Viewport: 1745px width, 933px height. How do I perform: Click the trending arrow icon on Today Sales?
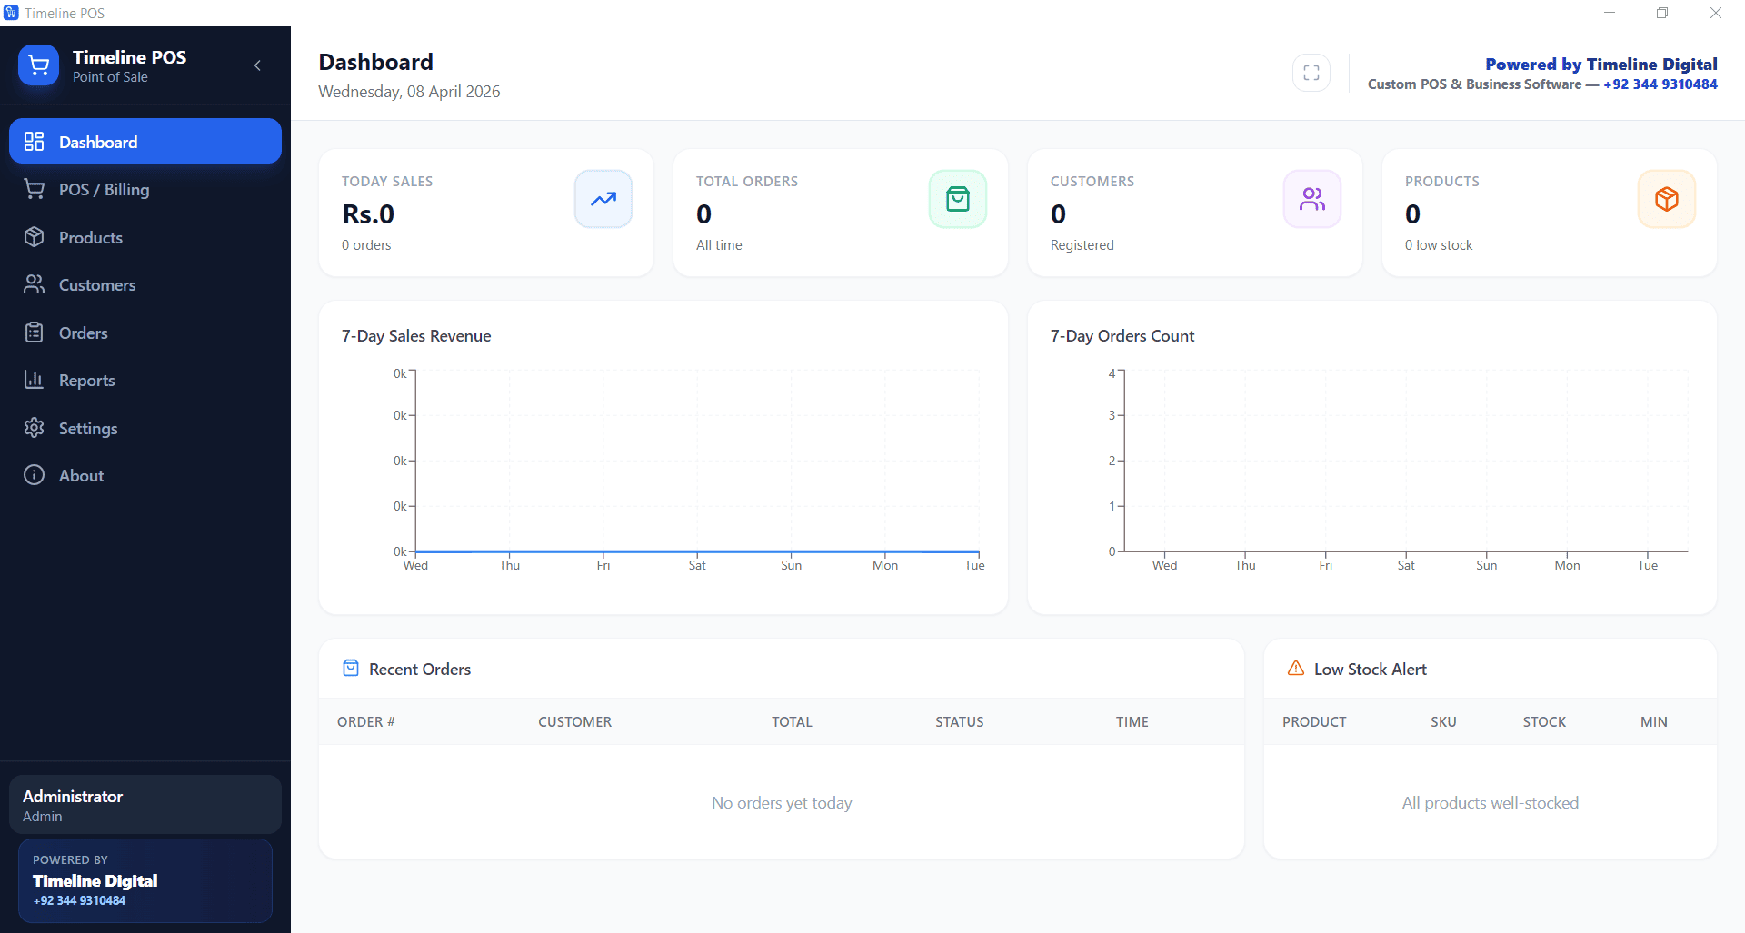tap(603, 198)
